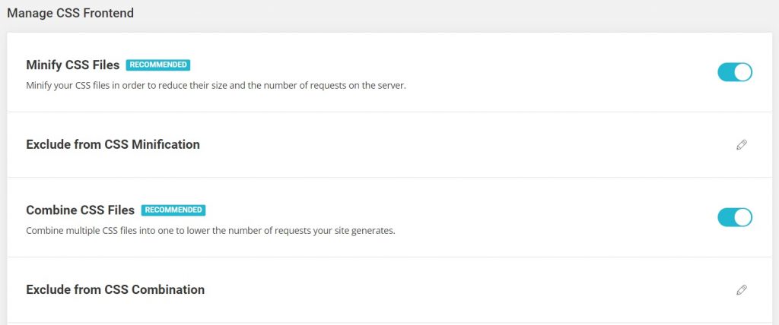Open the Exclude from CSS Minification pencil editor
The image size is (779, 325).
click(x=742, y=144)
